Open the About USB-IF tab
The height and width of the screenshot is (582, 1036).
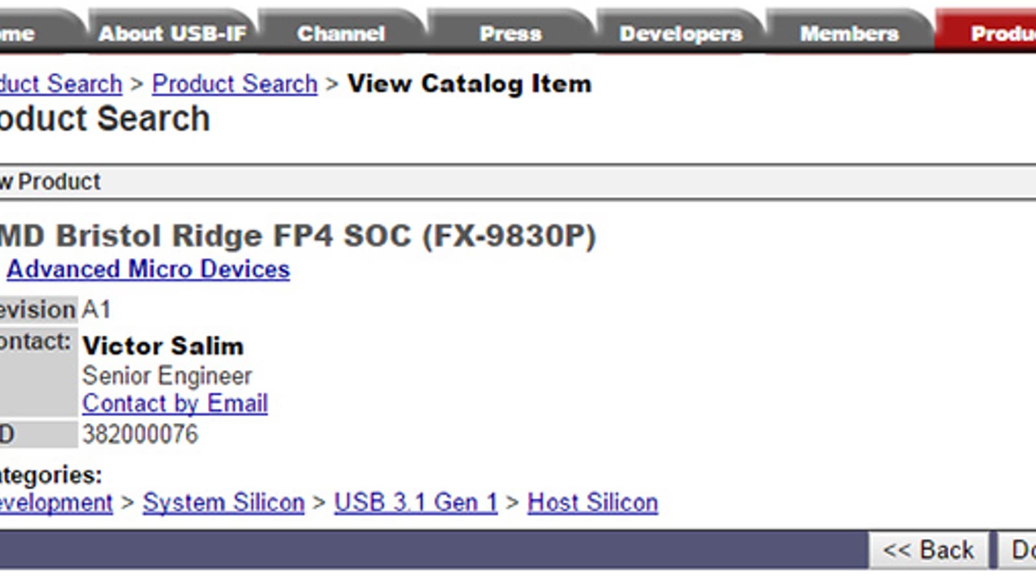tap(172, 34)
